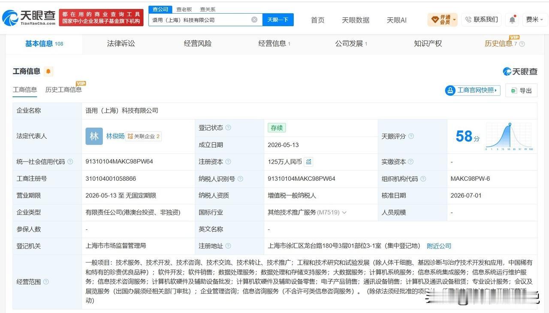The image size is (549, 313).
Task: Click the help icon beside 纳税人识别号
Action: (x=240, y=179)
